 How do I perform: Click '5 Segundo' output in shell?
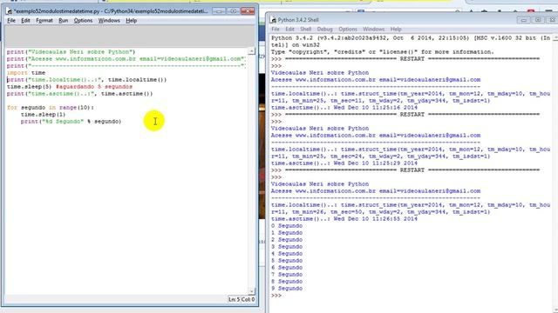(x=287, y=261)
